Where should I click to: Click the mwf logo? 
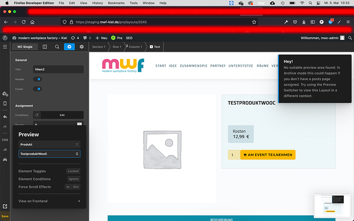coord(123,66)
